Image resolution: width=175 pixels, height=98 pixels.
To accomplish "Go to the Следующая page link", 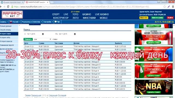I will tap(53, 96).
